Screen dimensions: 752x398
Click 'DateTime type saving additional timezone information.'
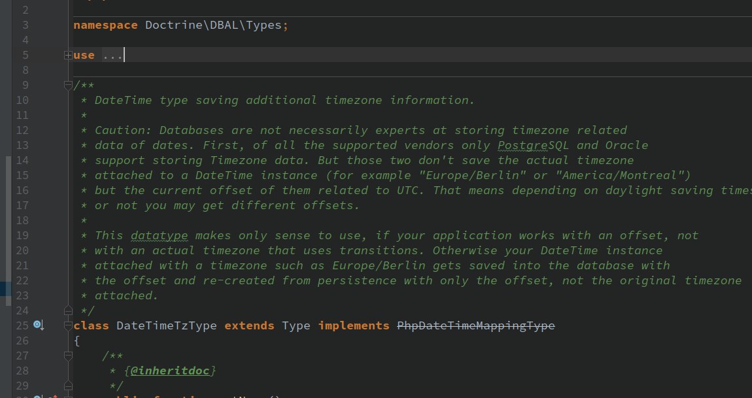[285, 100]
